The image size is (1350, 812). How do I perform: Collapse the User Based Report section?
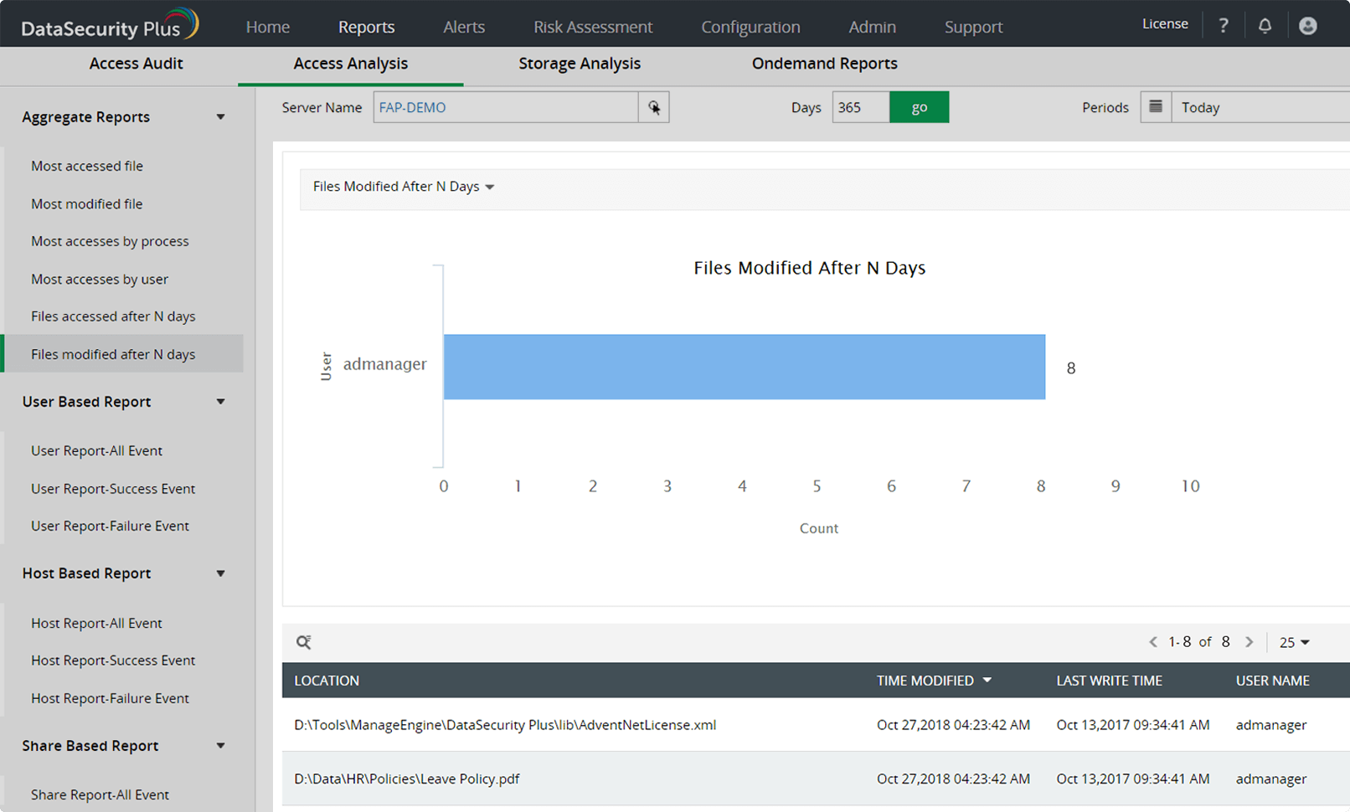pos(220,402)
